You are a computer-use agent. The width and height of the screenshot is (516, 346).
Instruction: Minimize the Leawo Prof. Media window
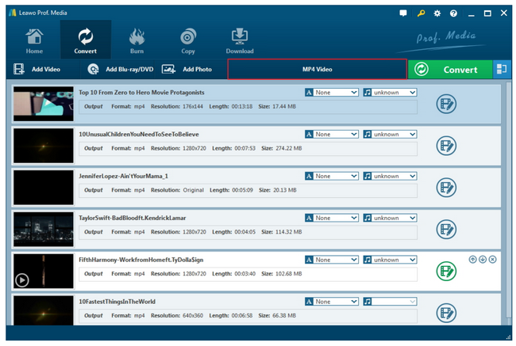[x=472, y=13]
